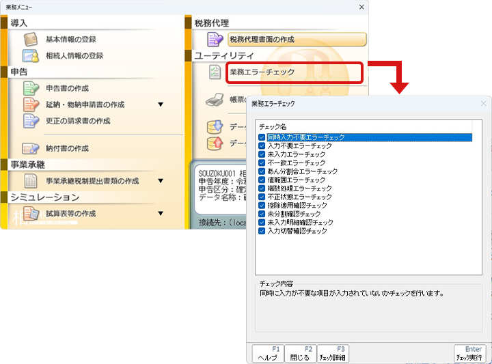Click the 事業承継税制提出書類の作成 icon
Screen dimensions: 492x364
pyautogui.click(x=31, y=181)
